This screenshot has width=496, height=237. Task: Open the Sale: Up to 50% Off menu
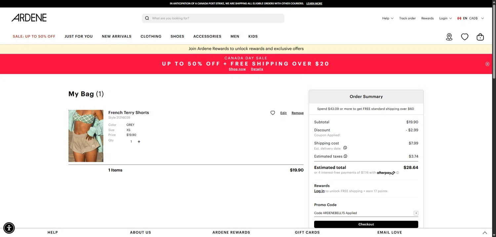[x=34, y=37]
